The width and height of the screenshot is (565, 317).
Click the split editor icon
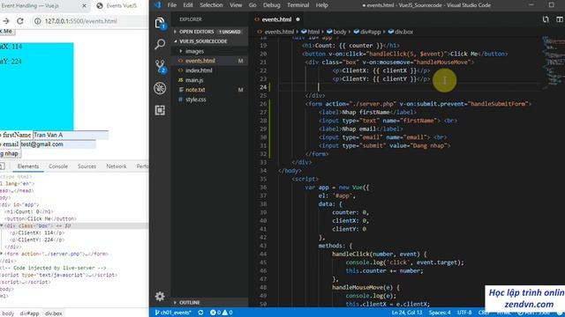coord(560,19)
